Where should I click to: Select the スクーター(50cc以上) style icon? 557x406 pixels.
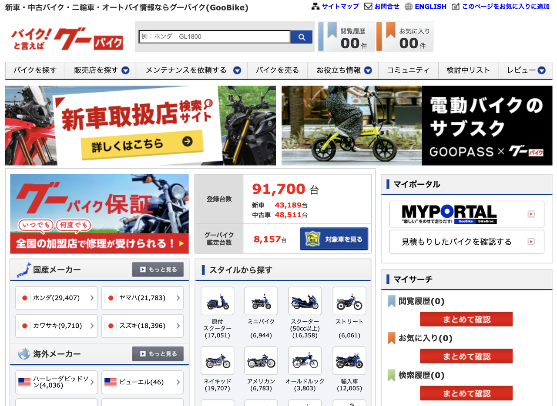click(x=305, y=301)
